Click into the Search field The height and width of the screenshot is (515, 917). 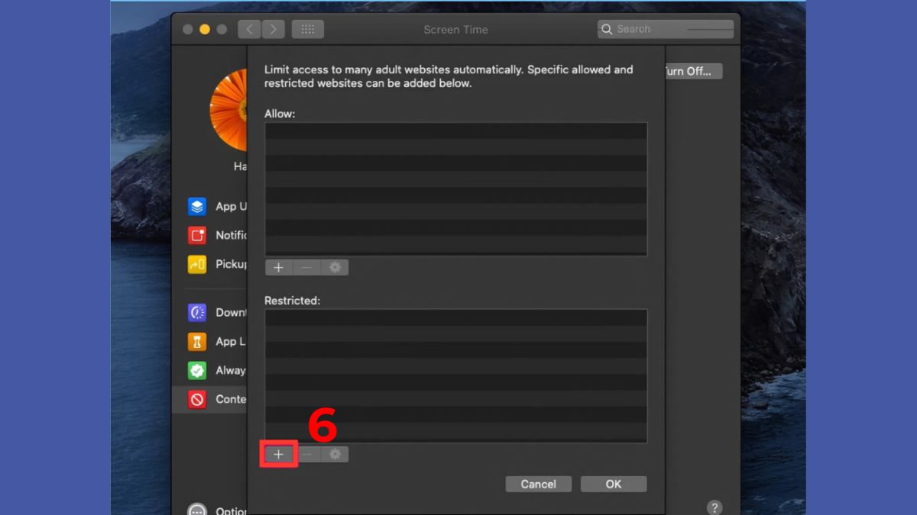point(666,29)
